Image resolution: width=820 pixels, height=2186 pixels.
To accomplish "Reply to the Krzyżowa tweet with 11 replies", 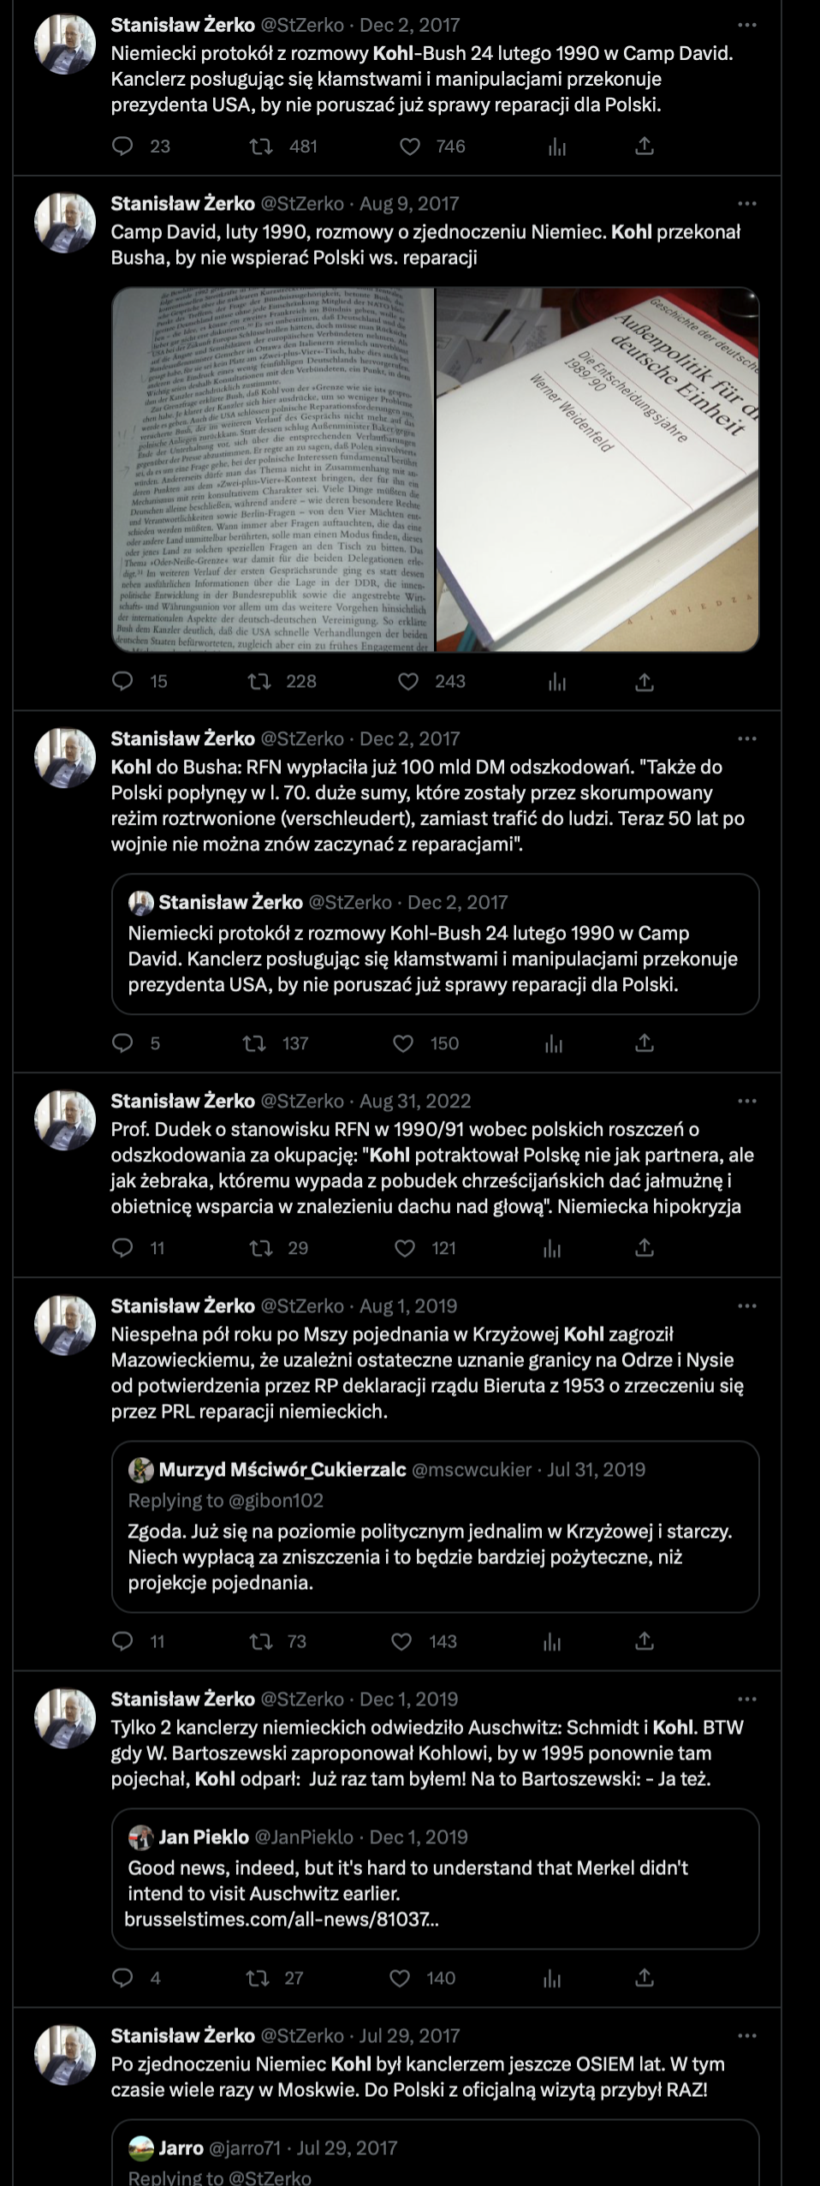I will pos(123,1641).
